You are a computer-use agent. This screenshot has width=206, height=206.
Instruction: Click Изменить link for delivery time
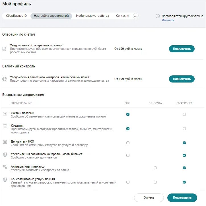pyautogui.click(x=168, y=20)
